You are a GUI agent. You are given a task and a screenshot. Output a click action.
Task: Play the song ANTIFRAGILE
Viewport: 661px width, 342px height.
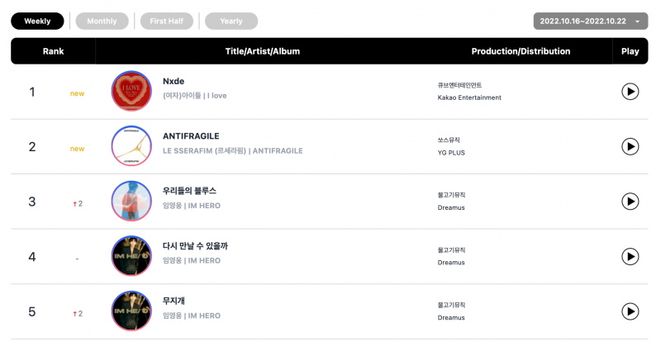coord(630,146)
